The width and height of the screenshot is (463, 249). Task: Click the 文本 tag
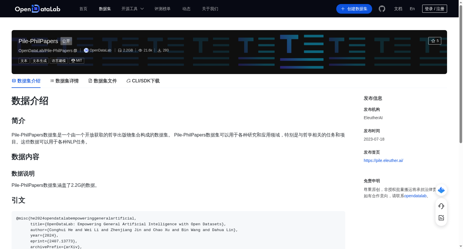(x=24, y=61)
